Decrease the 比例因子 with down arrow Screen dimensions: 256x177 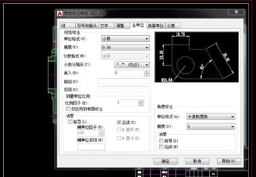point(141,104)
